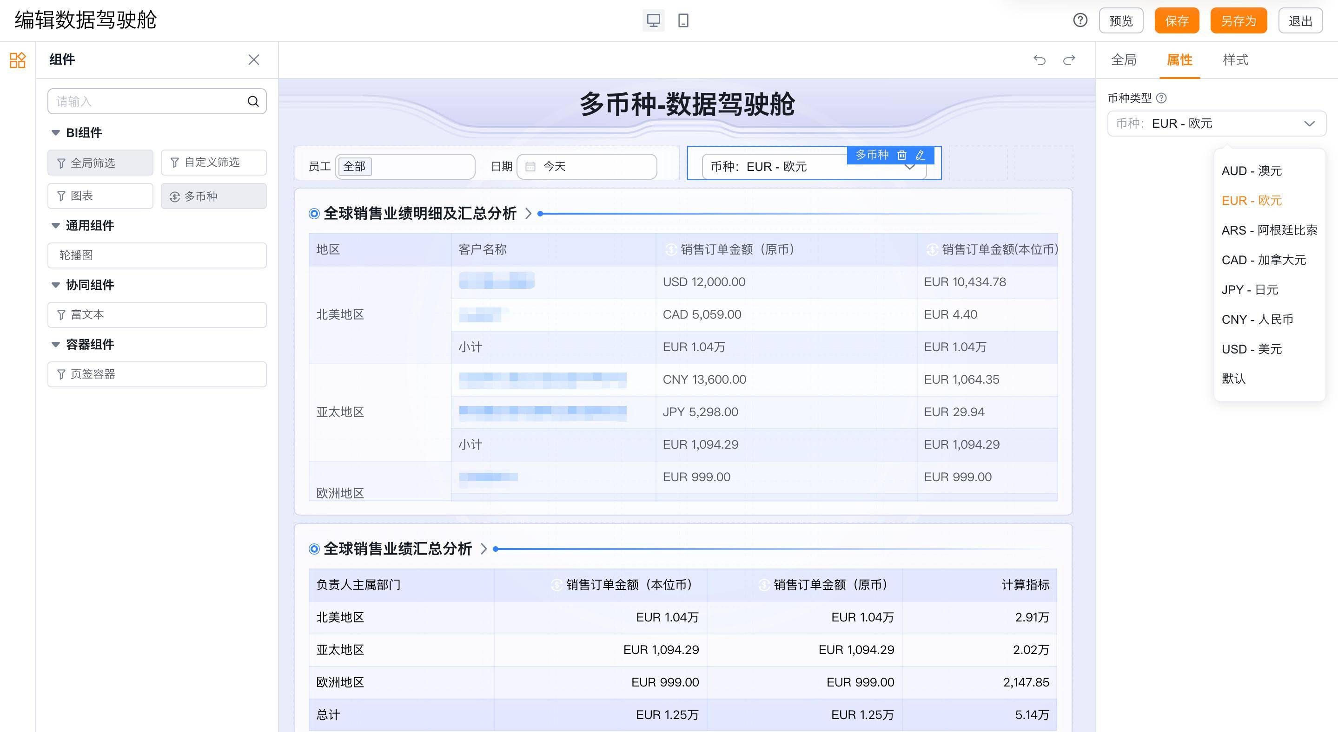Click the undo arrow icon
Screen dimensions: 1338x732
point(1040,60)
